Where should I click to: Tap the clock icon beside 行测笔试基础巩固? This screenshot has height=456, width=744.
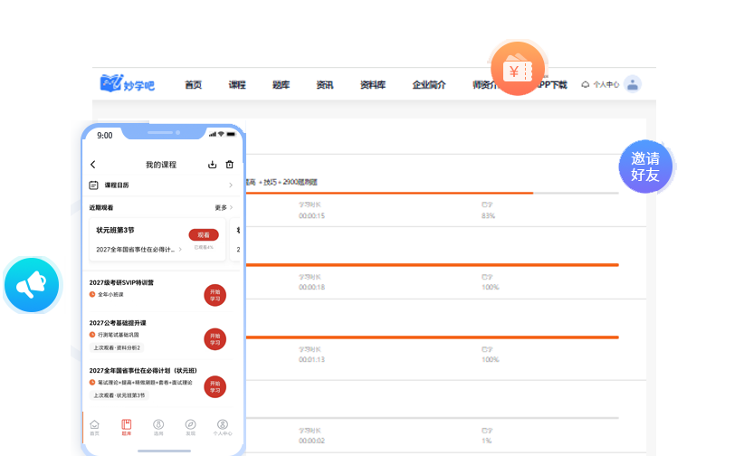92,335
